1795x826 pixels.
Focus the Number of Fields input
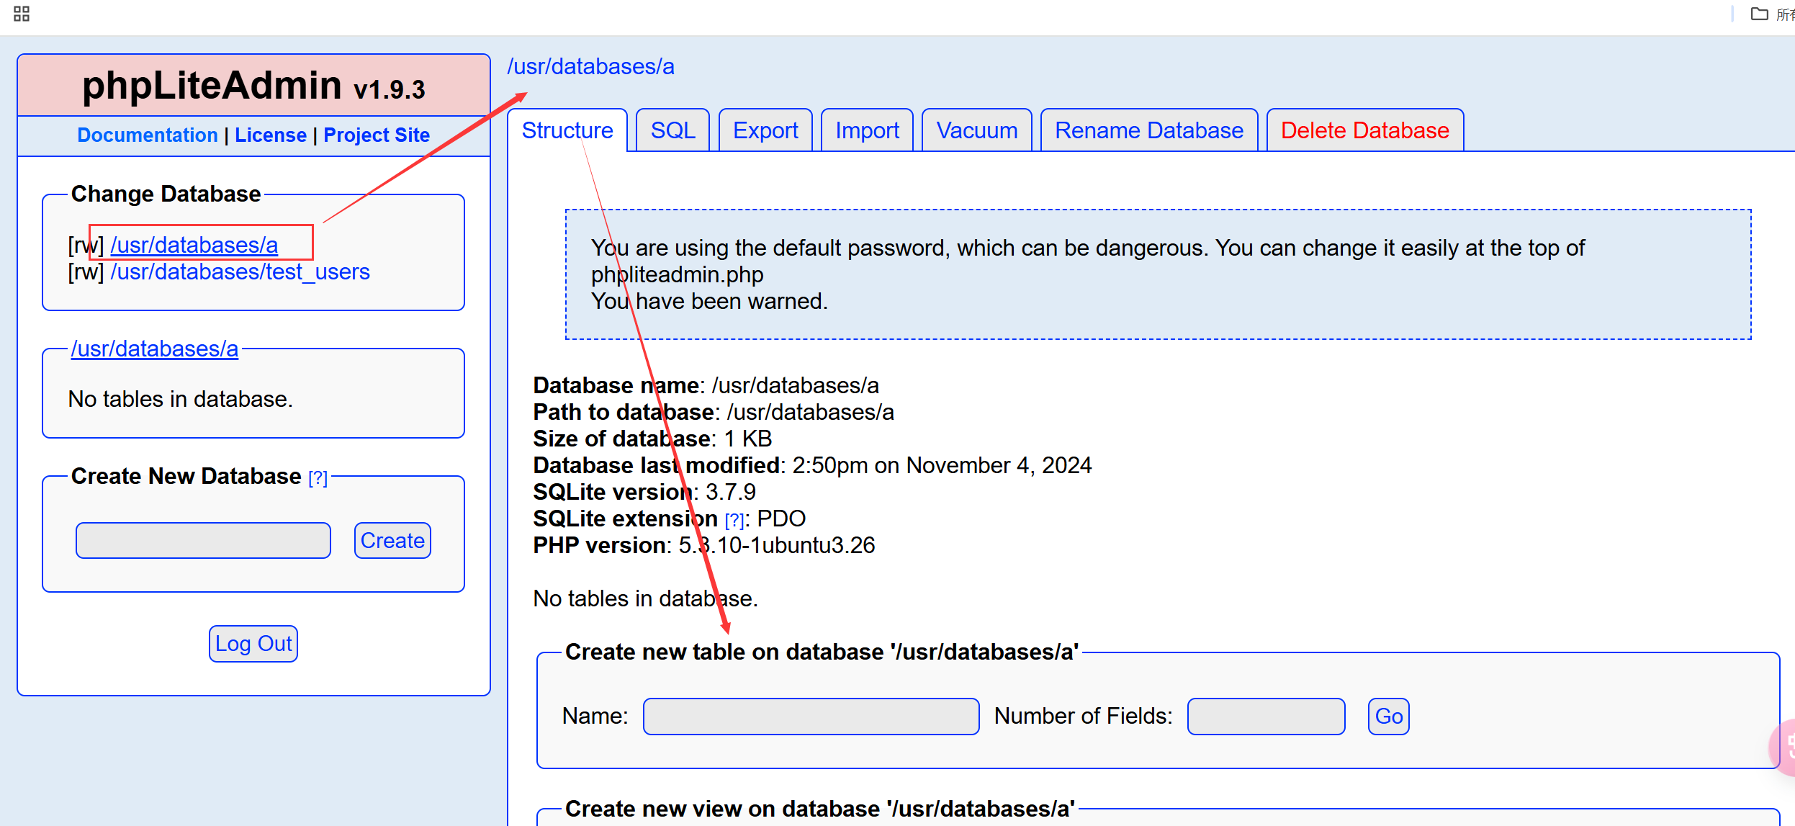click(x=1266, y=716)
